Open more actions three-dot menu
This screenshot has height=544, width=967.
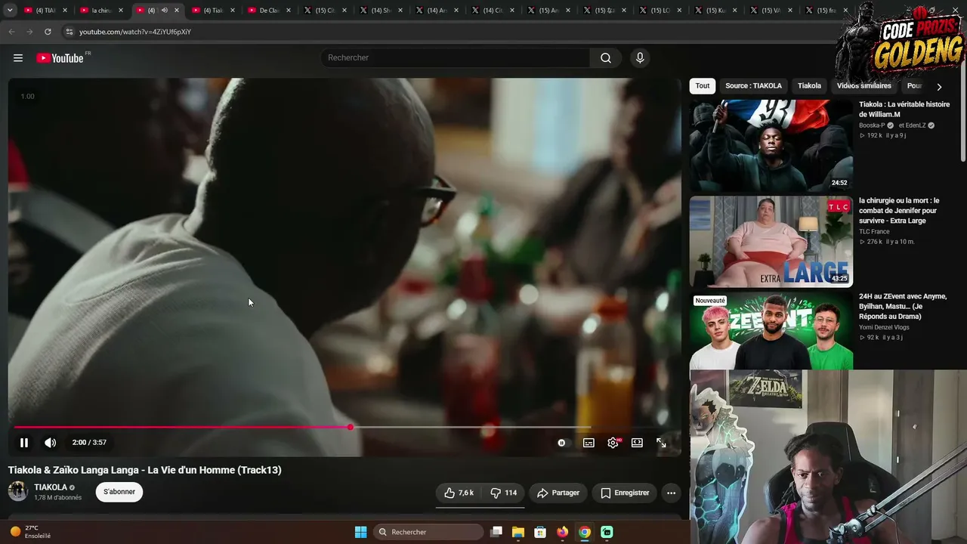tap(671, 493)
